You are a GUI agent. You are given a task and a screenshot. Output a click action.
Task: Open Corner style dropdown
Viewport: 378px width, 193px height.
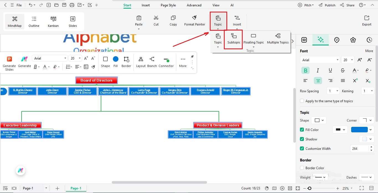point(367,120)
